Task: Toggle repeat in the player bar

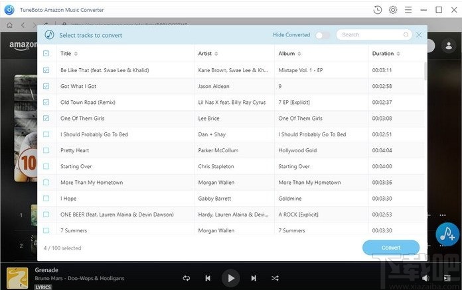Action: 187,278
